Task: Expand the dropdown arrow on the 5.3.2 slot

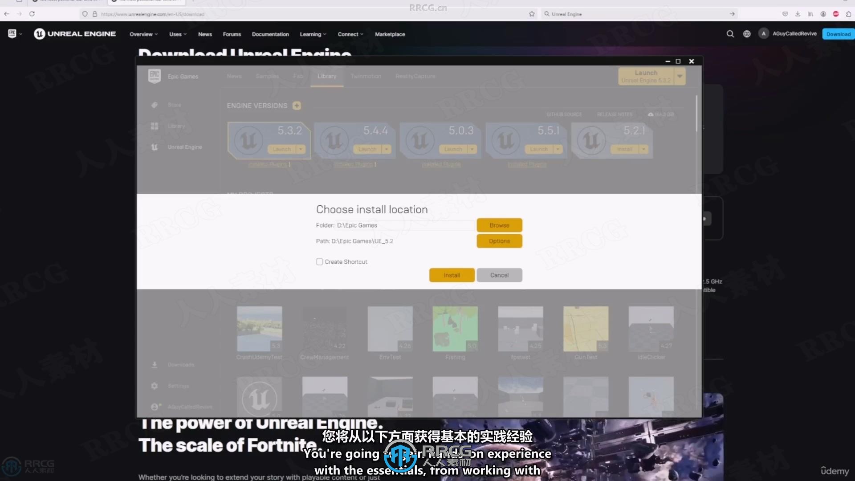Action: pyautogui.click(x=301, y=149)
